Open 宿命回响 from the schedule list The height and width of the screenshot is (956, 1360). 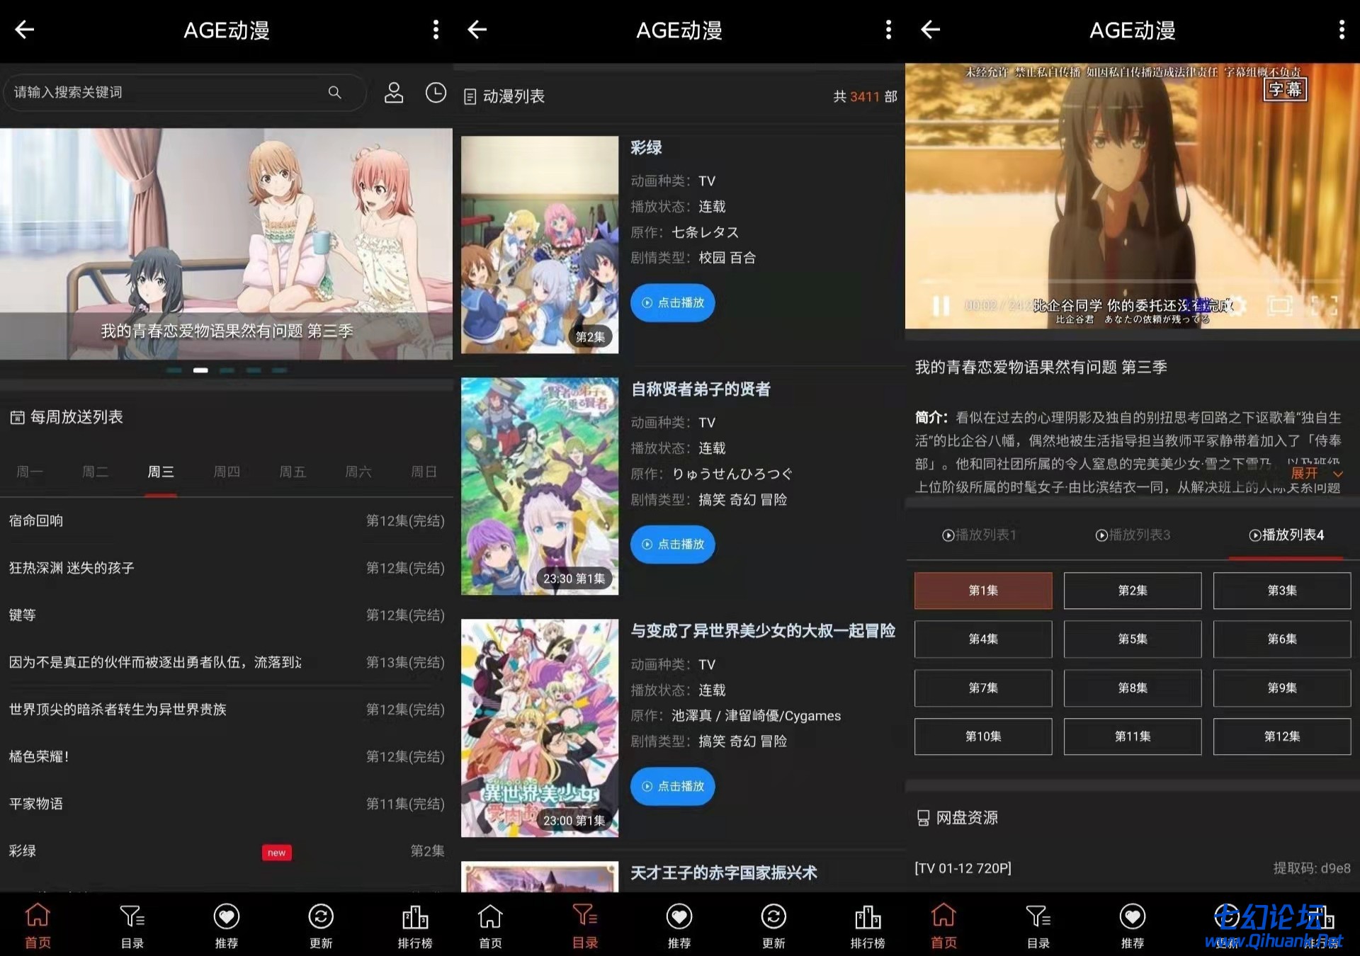tap(226, 520)
